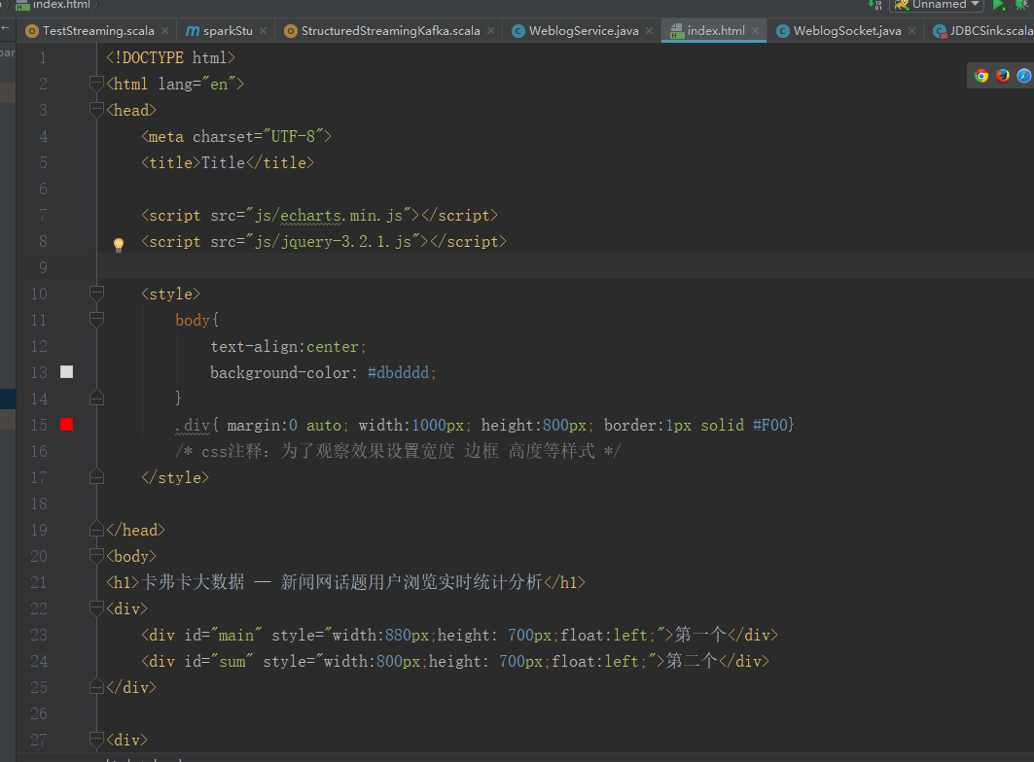Screen dimensions: 1034x762
Task: Collapse the style block fold on line 10
Action: click(96, 293)
